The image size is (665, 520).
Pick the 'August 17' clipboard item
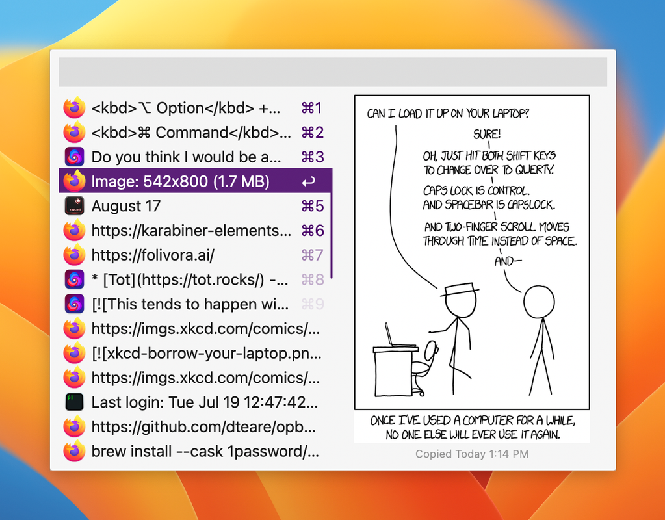[196, 205]
